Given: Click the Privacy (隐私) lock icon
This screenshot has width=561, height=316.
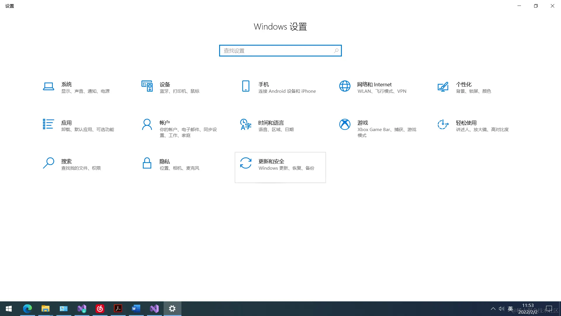Looking at the screenshot, I should pyautogui.click(x=147, y=163).
